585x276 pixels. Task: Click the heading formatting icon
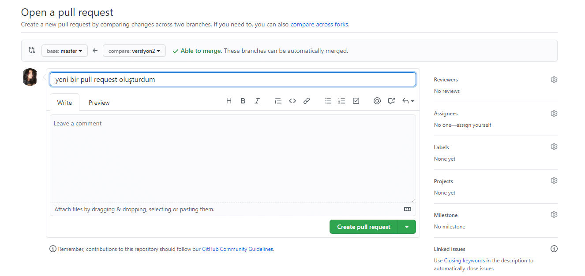[229, 101]
